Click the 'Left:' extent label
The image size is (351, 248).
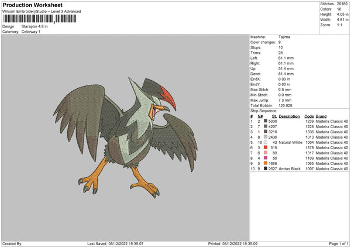[x=254, y=58]
